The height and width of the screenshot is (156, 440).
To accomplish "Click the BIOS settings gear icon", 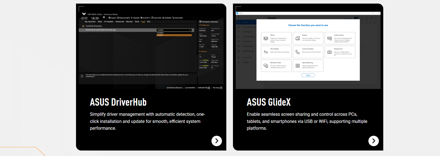I will point(104,18).
